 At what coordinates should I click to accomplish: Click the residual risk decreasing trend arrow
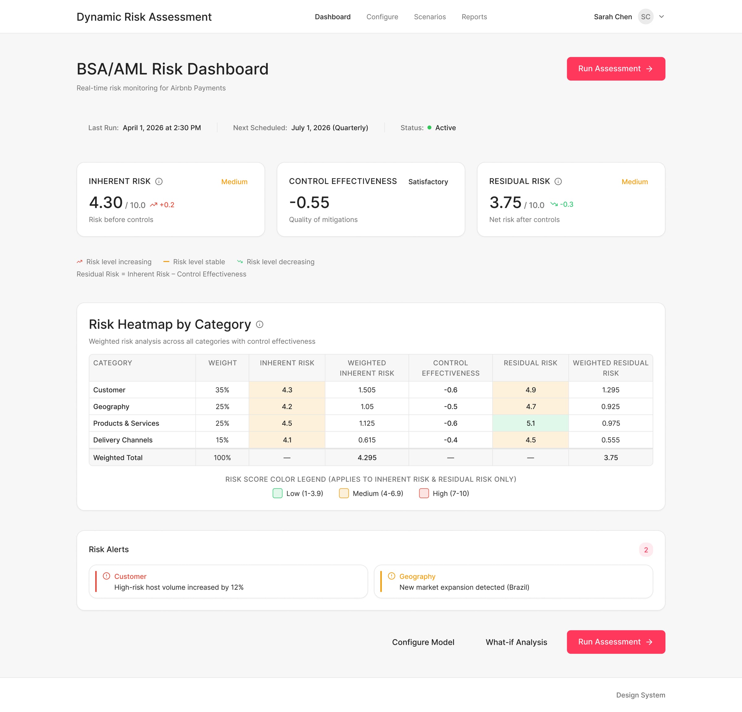coord(554,204)
